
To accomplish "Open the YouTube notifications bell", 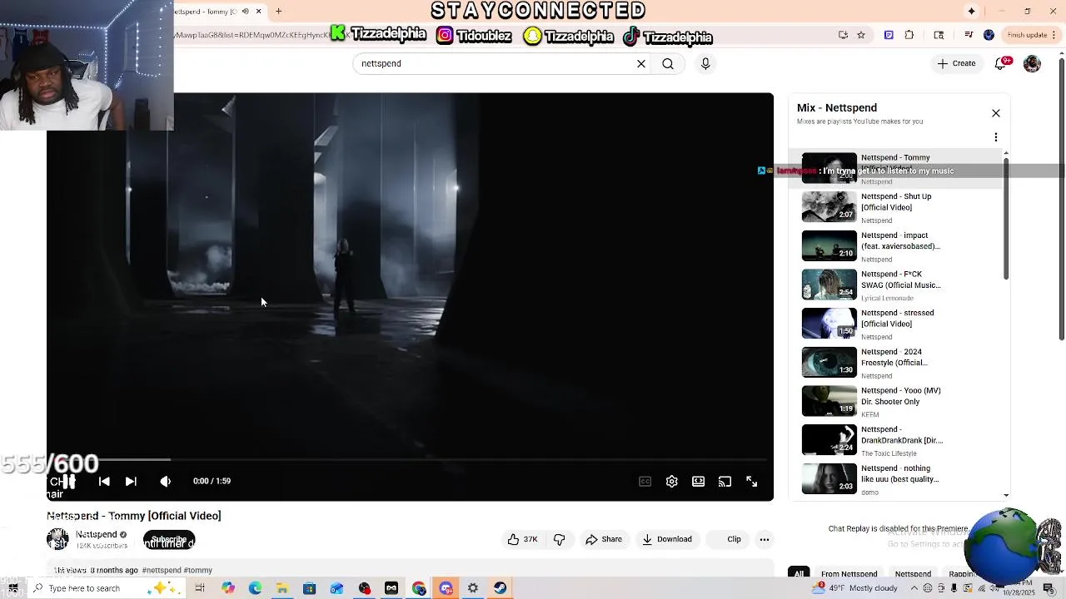I will pos(1002,63).
